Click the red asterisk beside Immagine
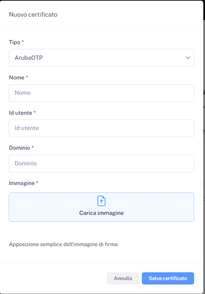The width and height of the screenshot is (205, 294). (37, 183)
